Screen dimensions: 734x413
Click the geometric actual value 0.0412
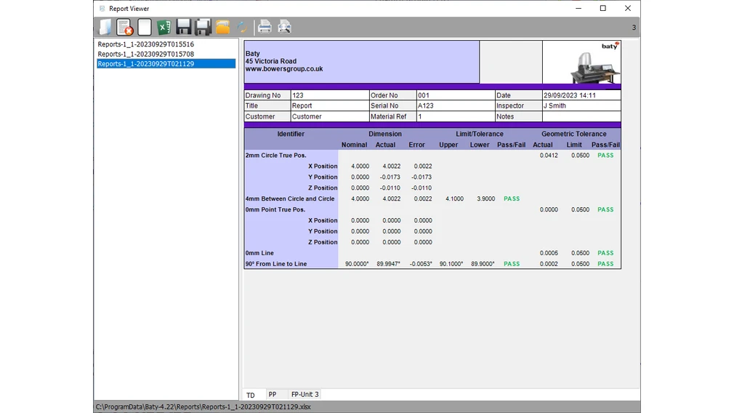click(x=549, y=156)
